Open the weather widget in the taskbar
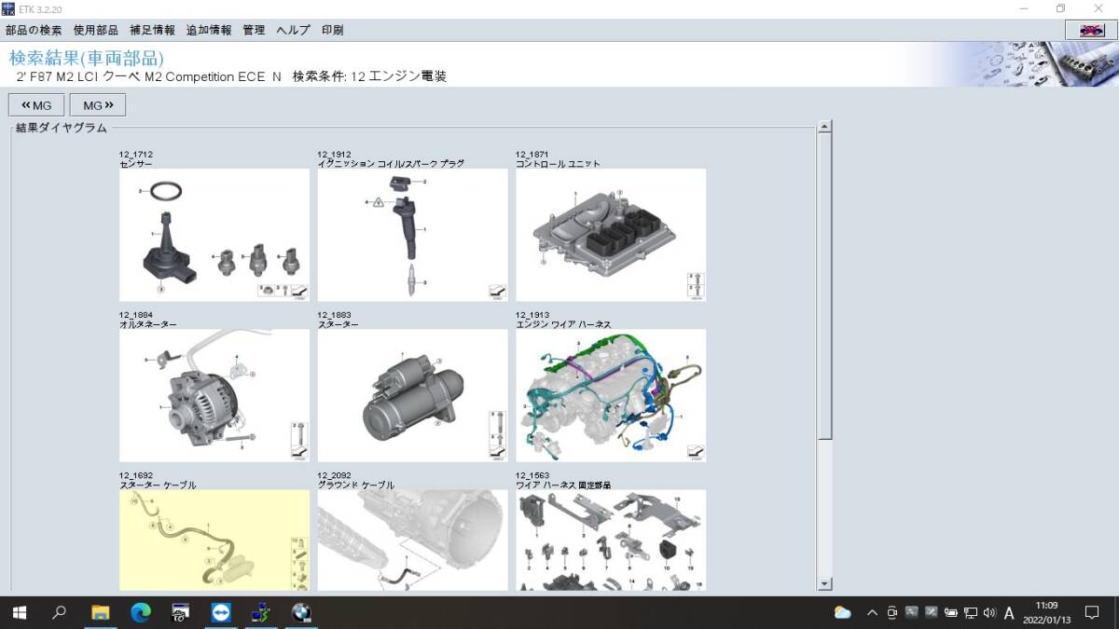1119x629 pixels. 843,612
